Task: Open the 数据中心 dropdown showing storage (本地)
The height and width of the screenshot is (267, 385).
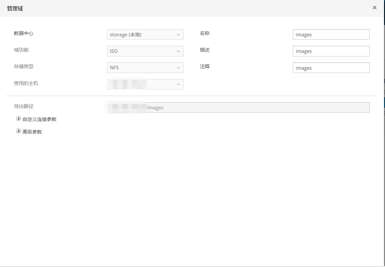Action: [145, 34]
